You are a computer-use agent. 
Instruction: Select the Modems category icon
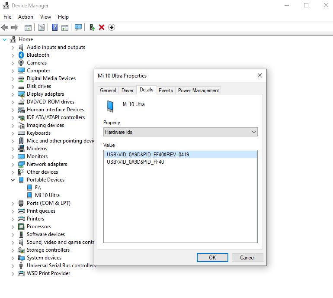tap(21, 149)
